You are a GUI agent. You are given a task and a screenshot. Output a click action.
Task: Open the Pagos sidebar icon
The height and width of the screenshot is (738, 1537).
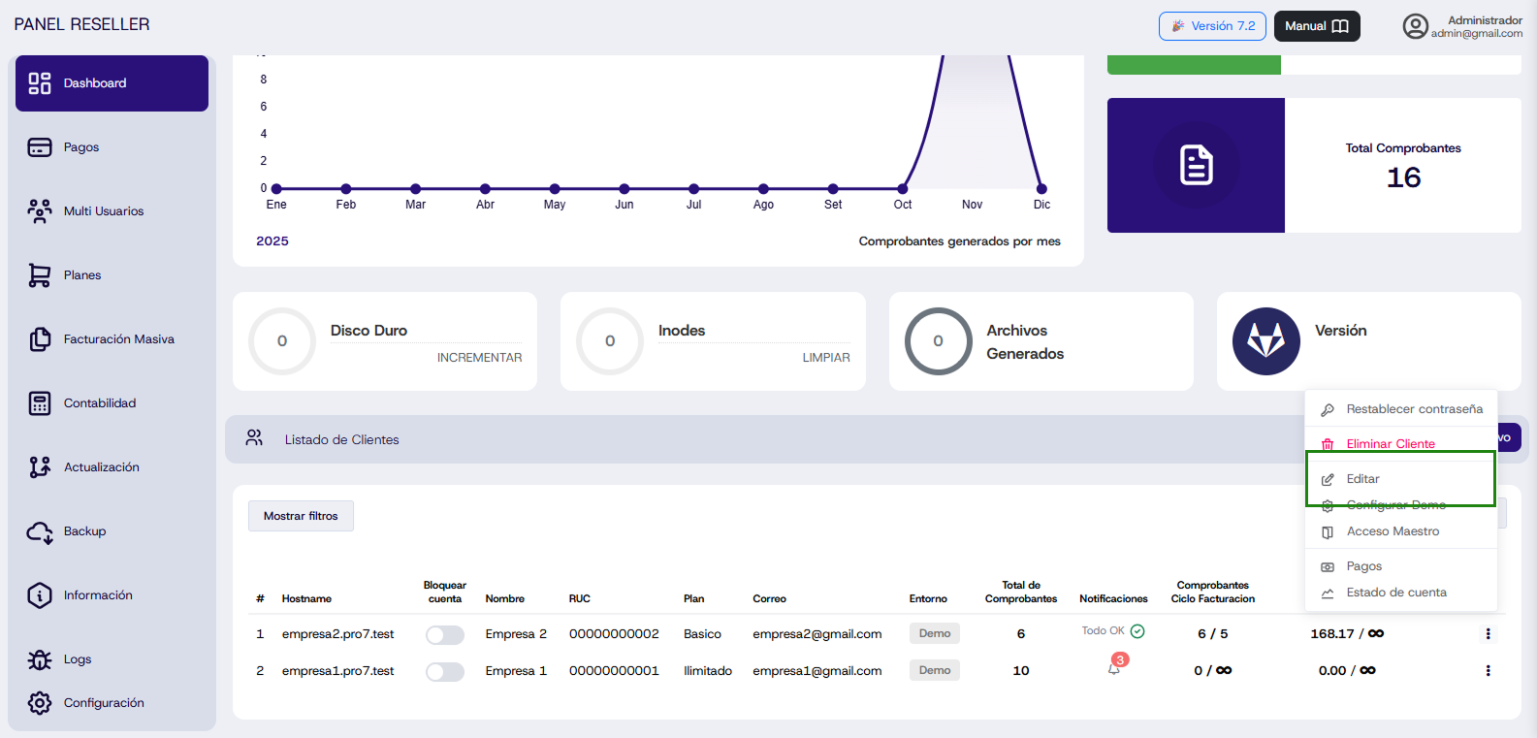pyautogui.click(x=40, y=147)
